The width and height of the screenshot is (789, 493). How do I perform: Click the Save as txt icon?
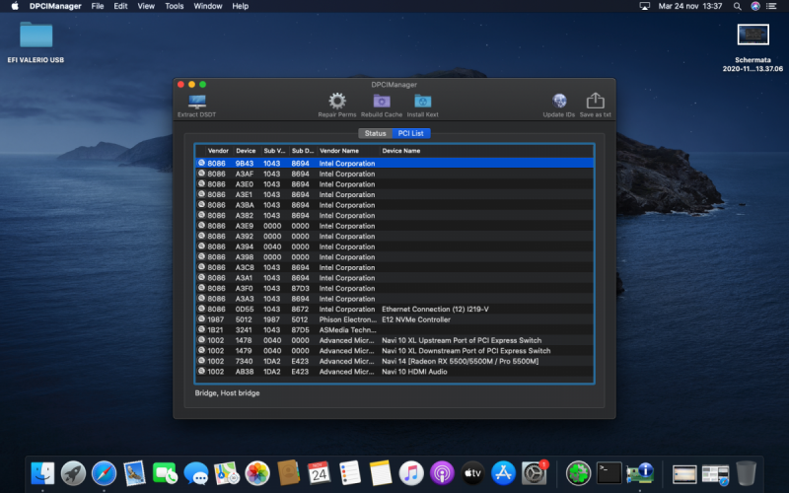pyautogui.click(x=595, y=101)
